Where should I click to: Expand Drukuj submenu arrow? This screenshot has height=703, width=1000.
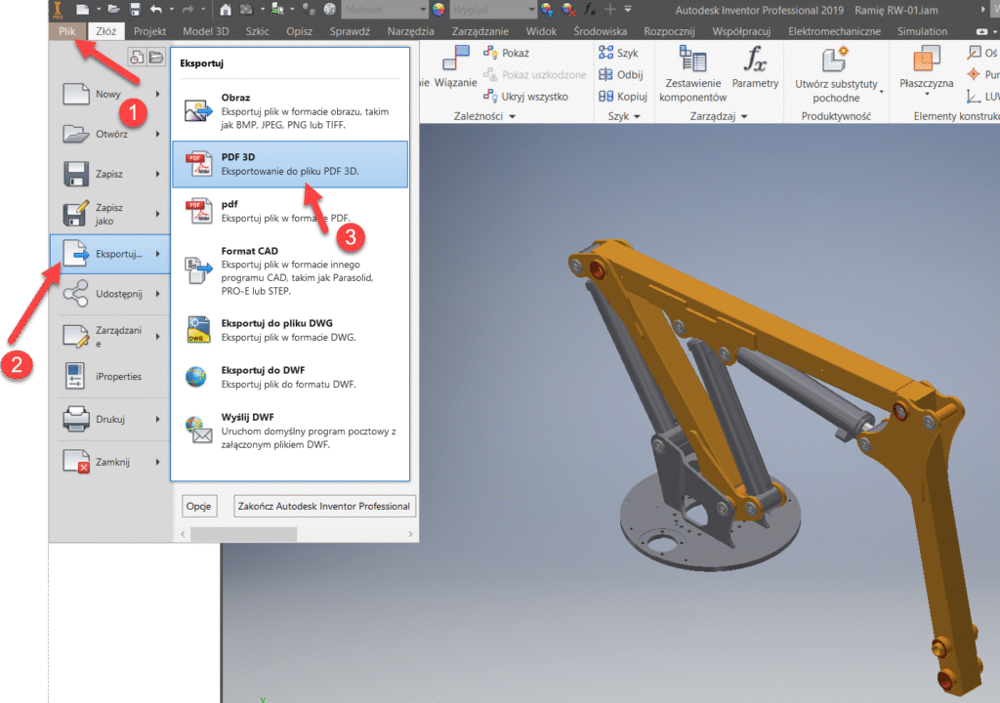[x=157, y=420]
